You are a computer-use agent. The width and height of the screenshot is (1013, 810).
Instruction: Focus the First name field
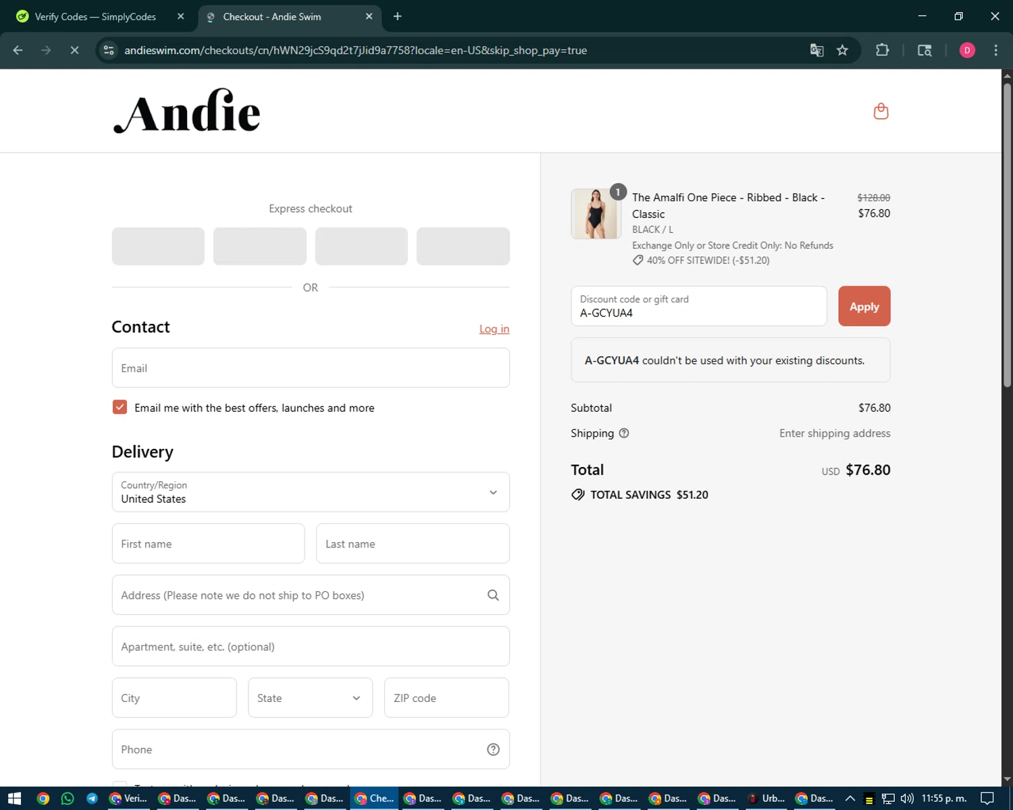point(208,543)
